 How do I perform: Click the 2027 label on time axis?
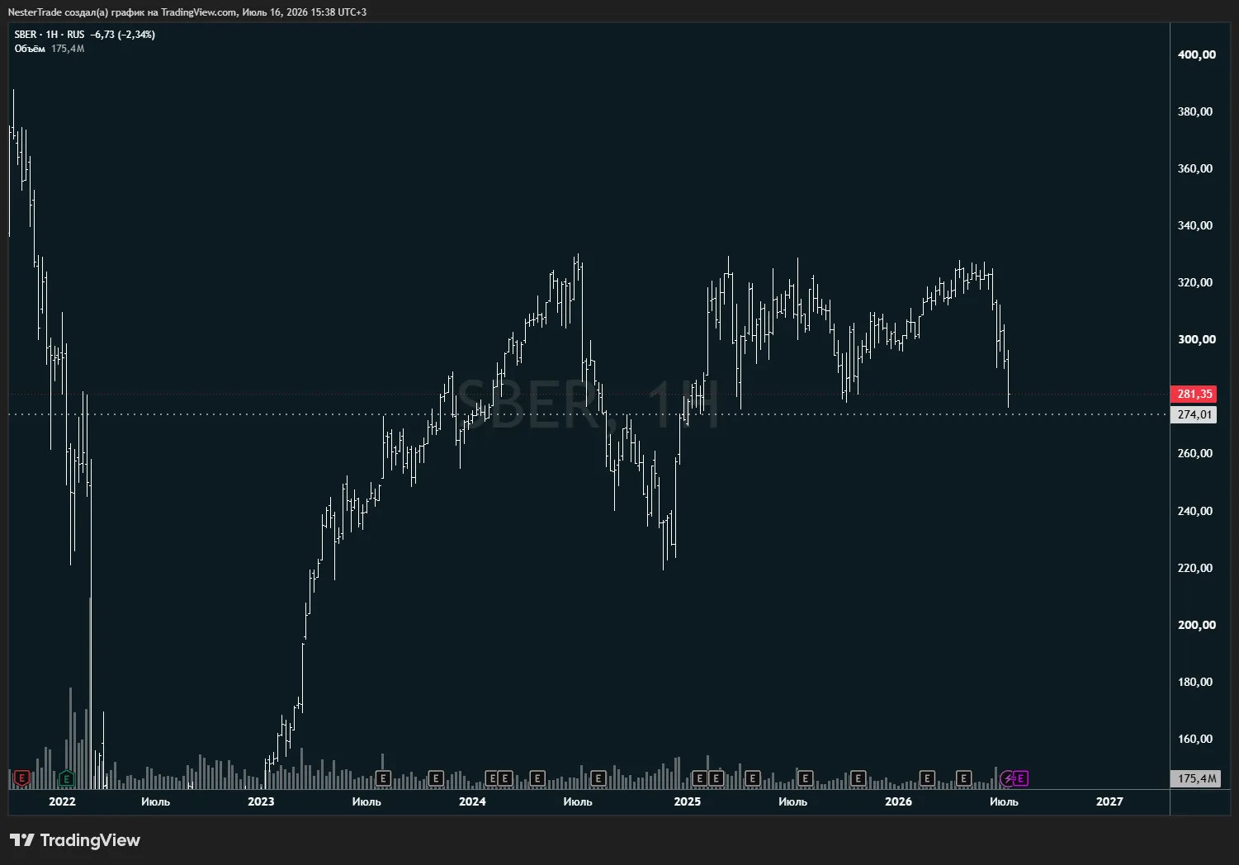point(1109,801)
